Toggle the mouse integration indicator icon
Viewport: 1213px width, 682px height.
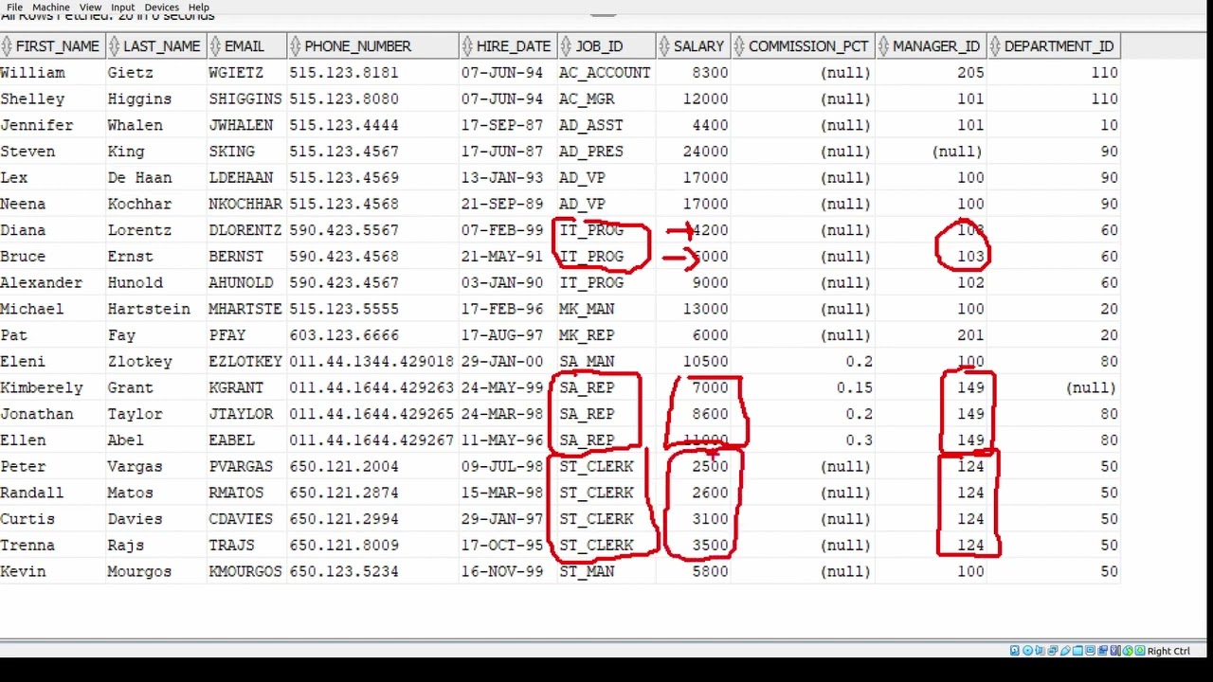[x=1128, y=651]
